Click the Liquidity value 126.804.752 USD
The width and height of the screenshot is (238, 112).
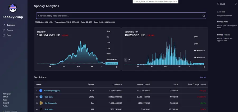(49, 35)
